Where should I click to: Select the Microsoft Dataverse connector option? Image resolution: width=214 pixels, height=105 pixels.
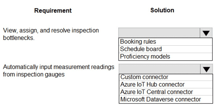pos(166,99)
